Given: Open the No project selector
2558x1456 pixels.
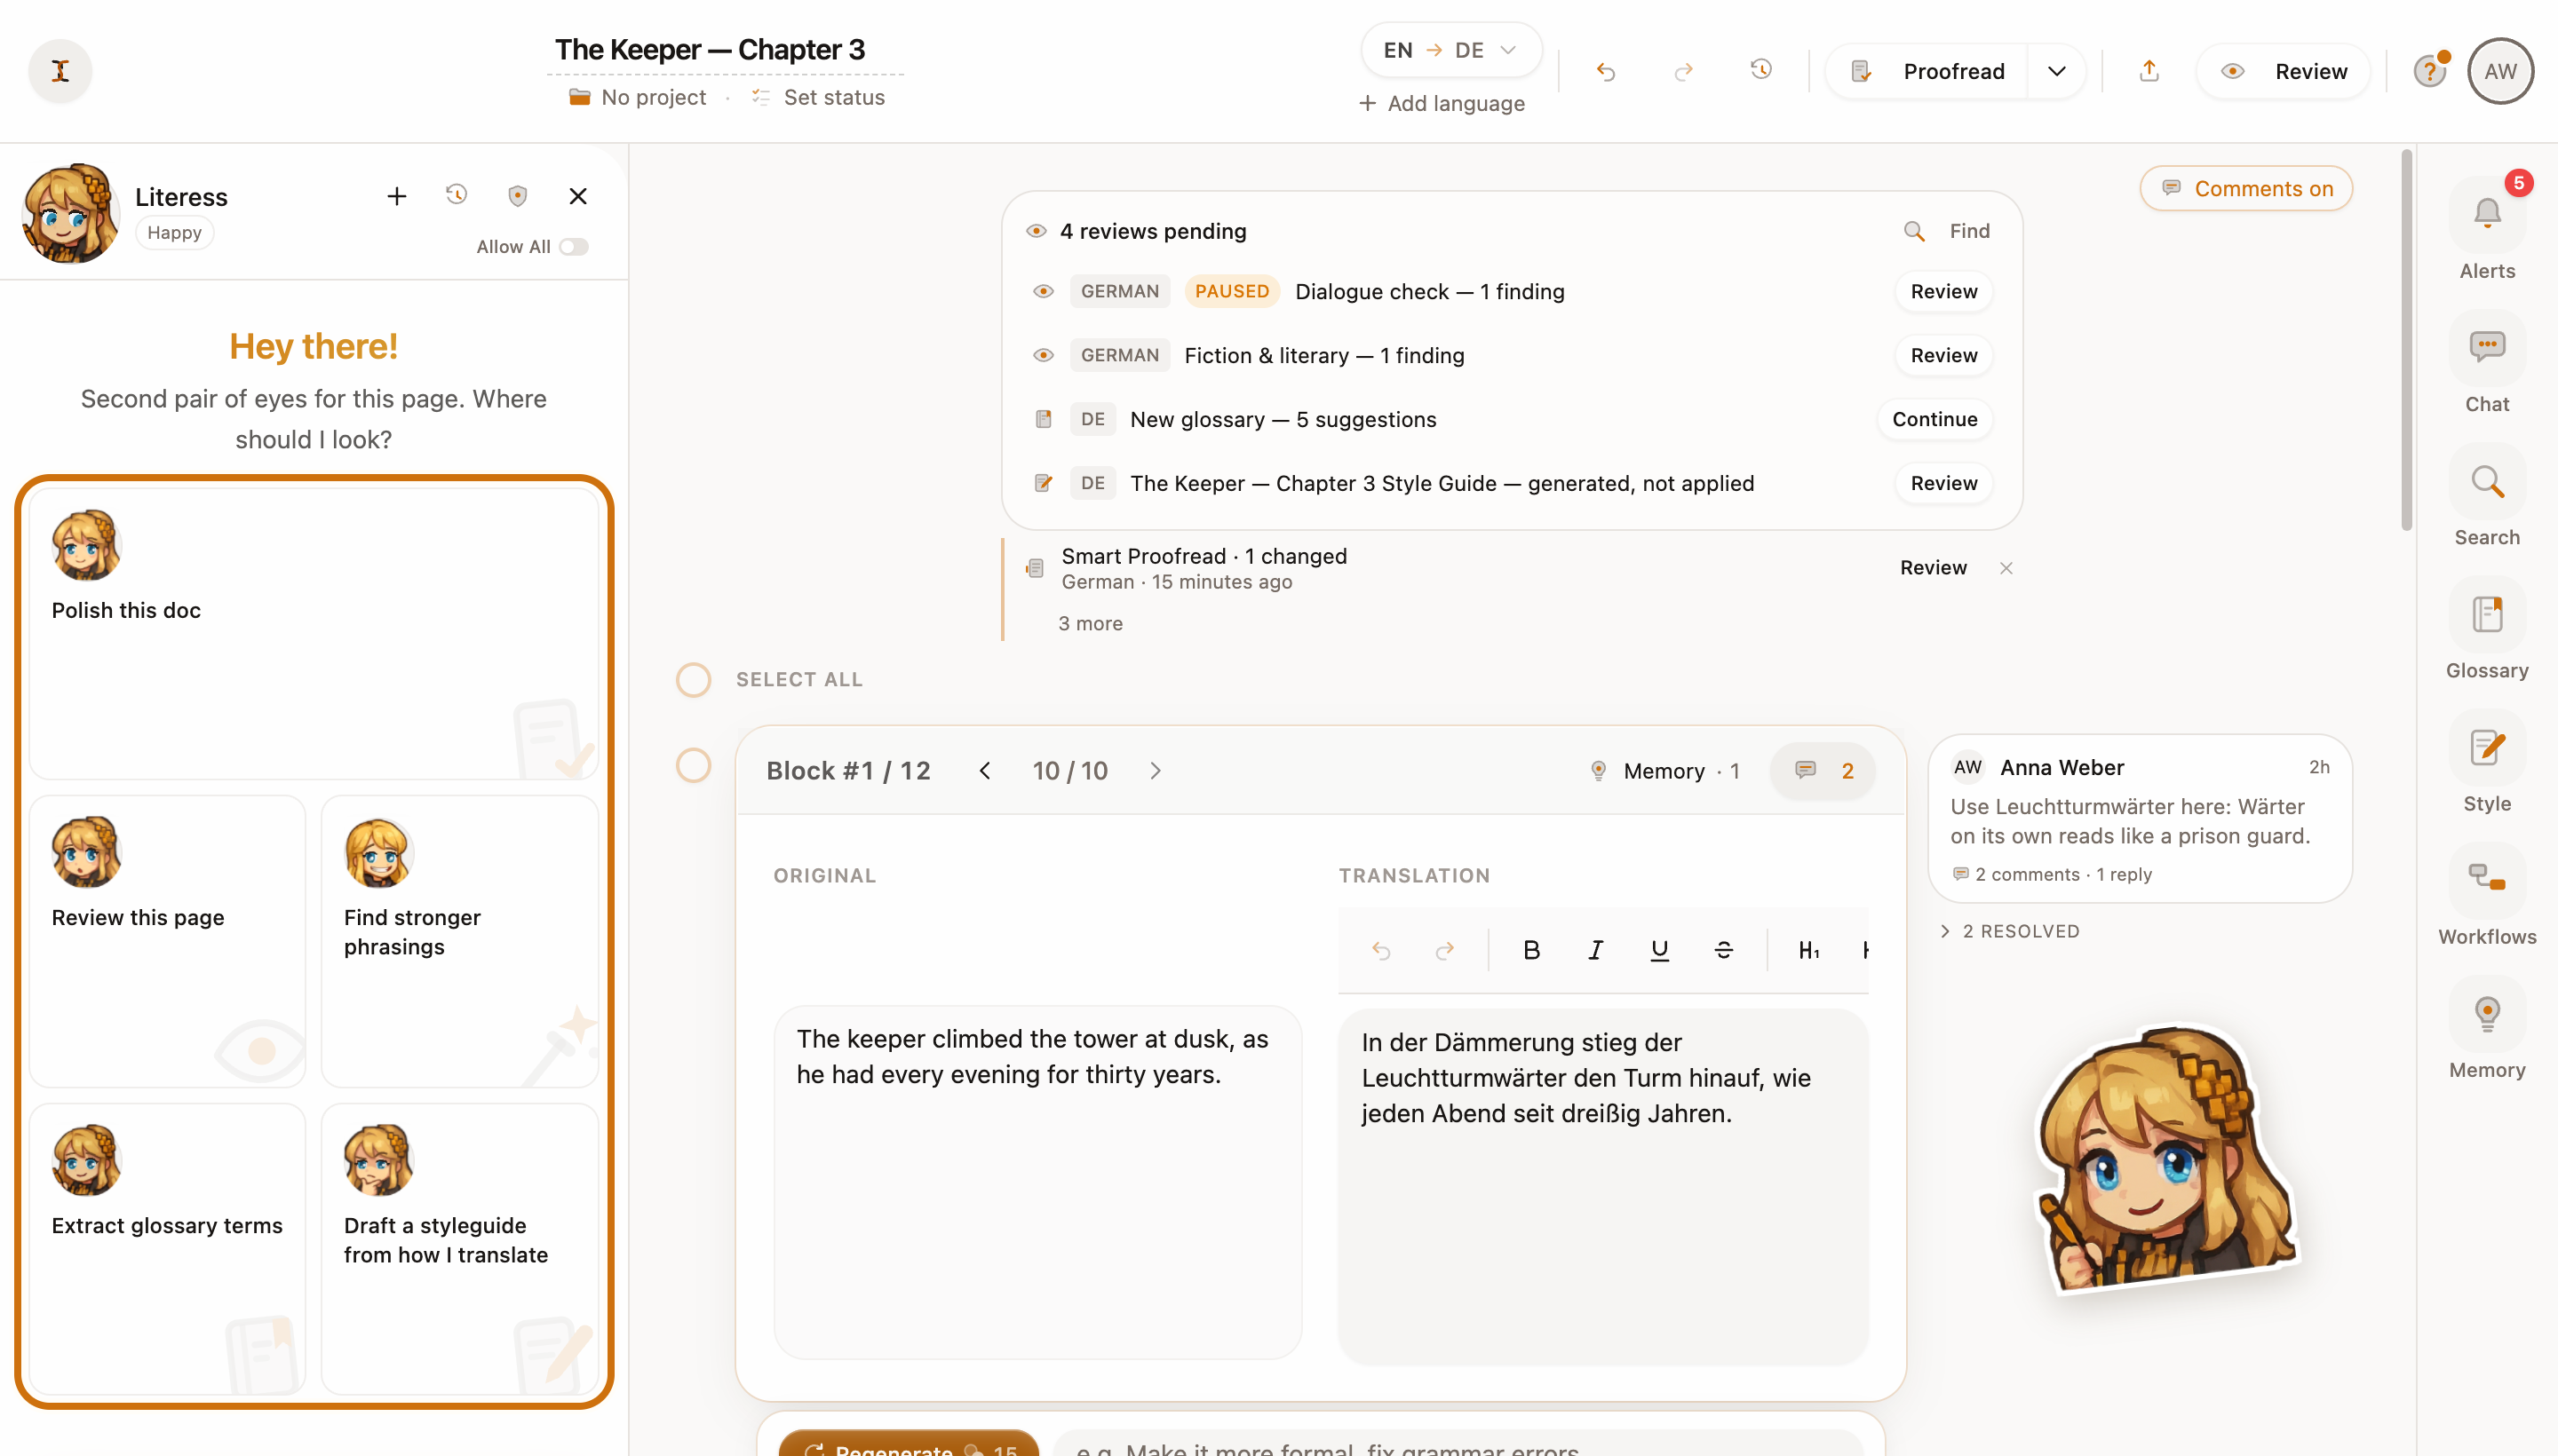Looking at the screenshot, I should tap(637, 97).
